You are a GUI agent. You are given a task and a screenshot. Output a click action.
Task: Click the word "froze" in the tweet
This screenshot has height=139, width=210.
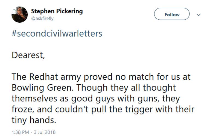[22, 109]
